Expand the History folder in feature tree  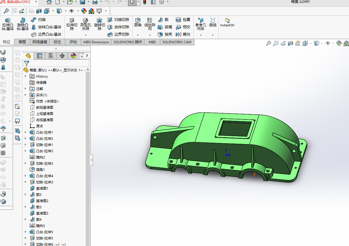(x=25, y=76)
